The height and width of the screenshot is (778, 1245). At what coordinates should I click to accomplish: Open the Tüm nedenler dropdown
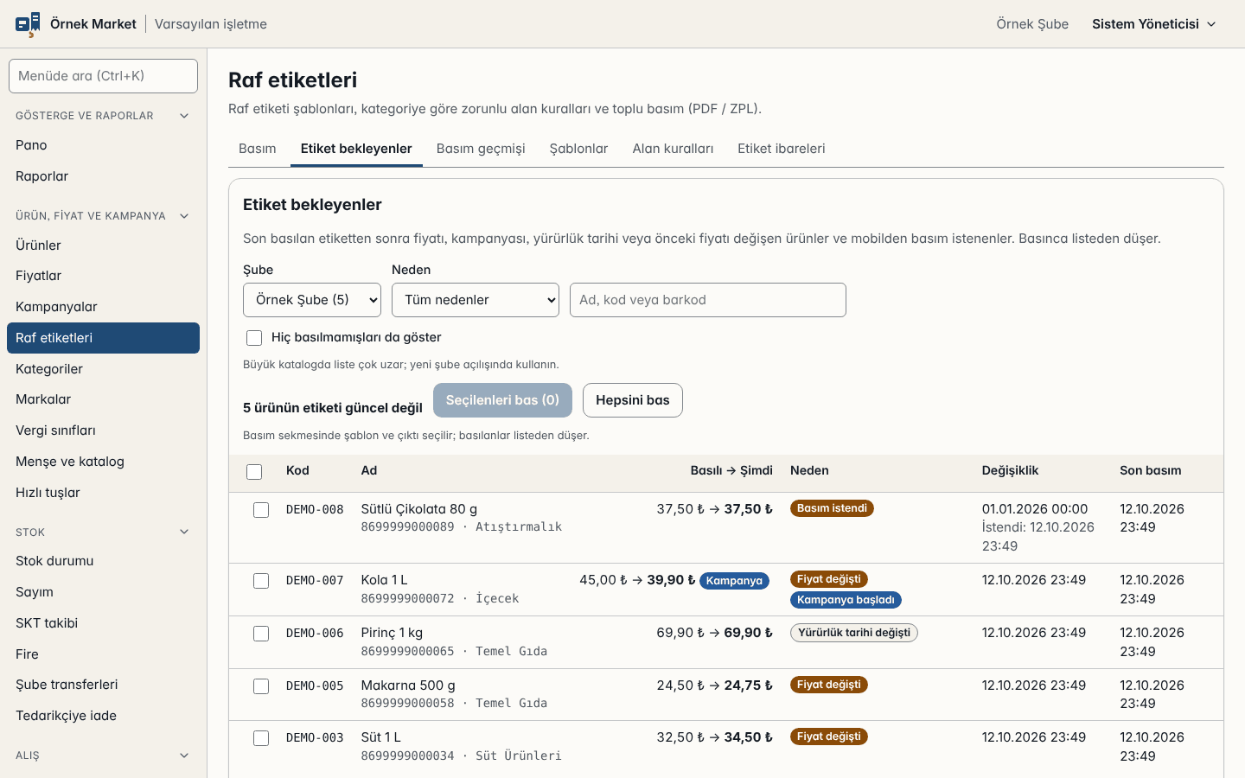coord(476,300)
